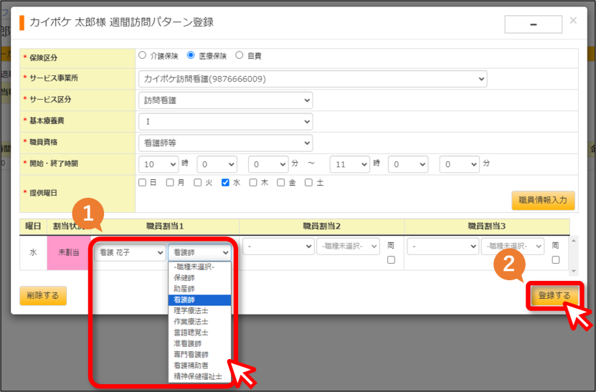This screenshot has width=596, height=392.
Task: Expand the サービス区分 dropdown
Action: coord(225,100)
